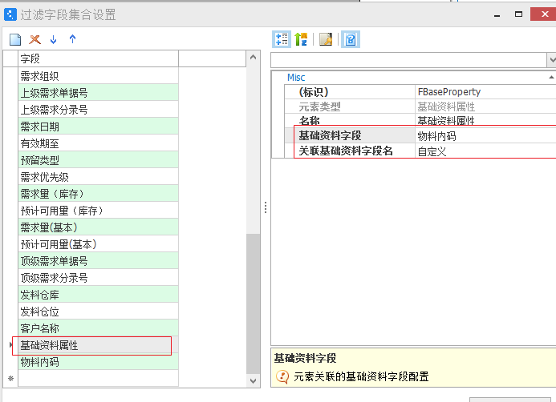Select the 客户名称 field row
The image size is (556, 402).
[x=96, y=328]
